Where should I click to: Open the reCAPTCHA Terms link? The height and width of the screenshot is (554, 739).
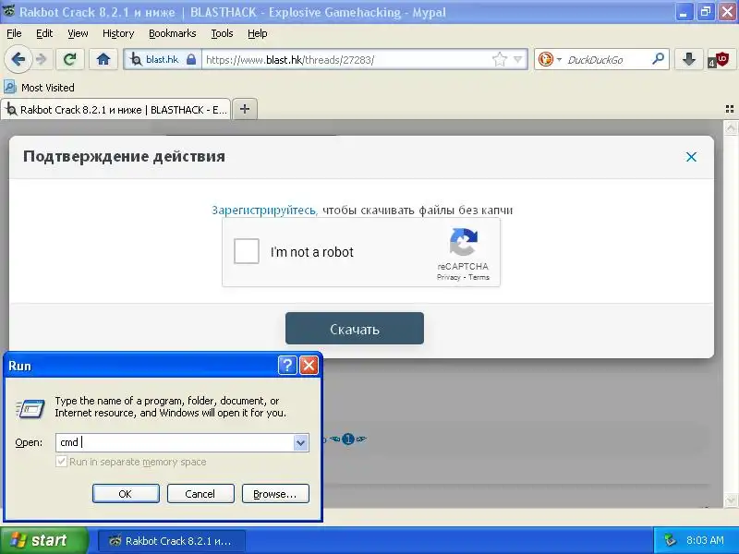479,277
